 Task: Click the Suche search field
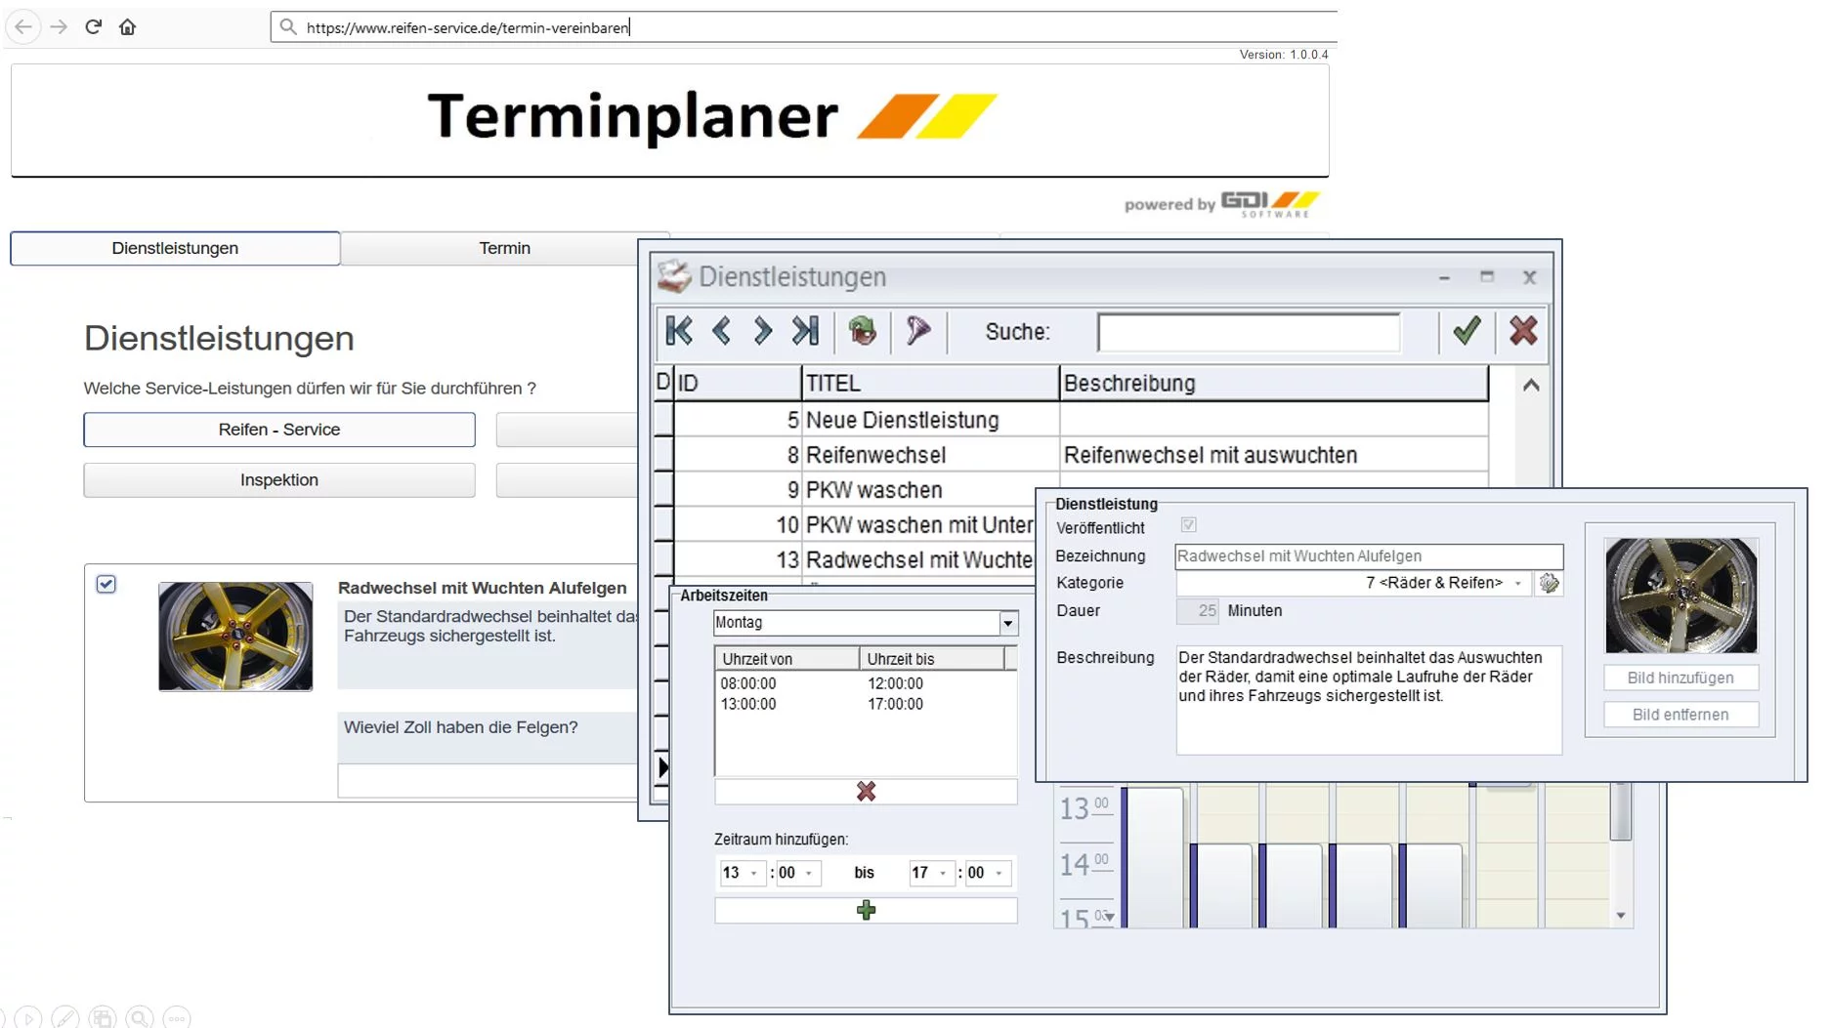pos(1248,332)
